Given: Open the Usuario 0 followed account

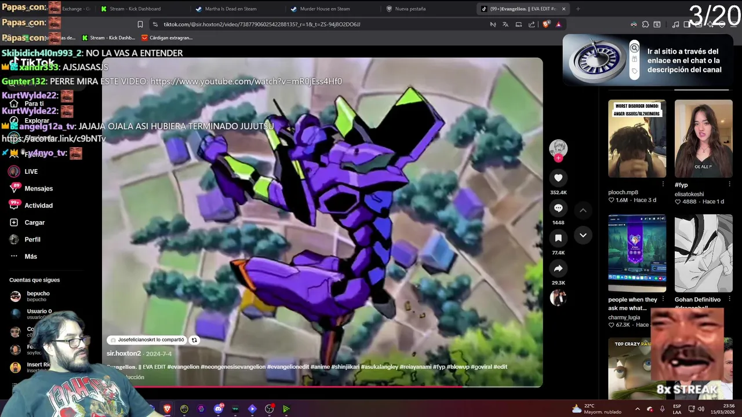Looking at the screenshot, I should coord(31,314).
